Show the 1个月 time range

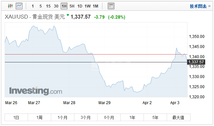(63, 118)
